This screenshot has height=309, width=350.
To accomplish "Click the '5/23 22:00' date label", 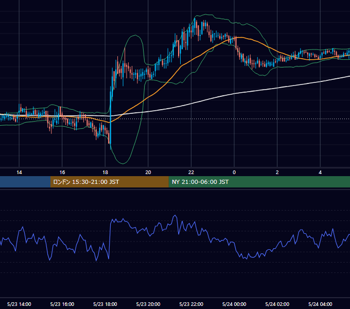I will pos(191,304).
